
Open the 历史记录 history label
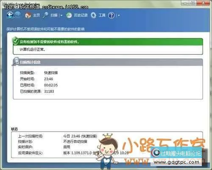pos(81,15)
